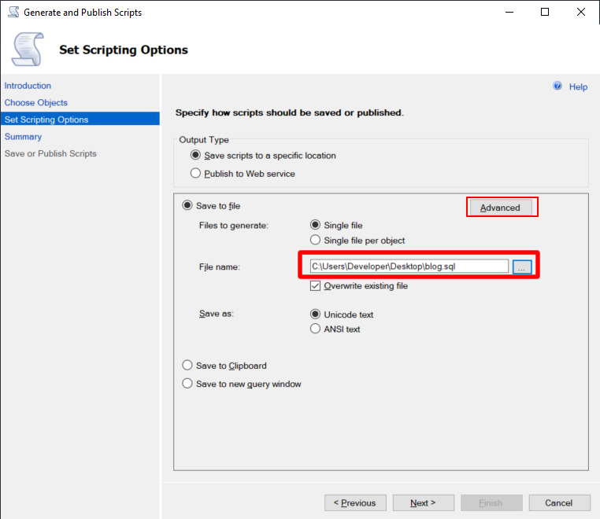Select Save to Clipboard option
This screenshot has width=600, height=519.
coord(187,366)
